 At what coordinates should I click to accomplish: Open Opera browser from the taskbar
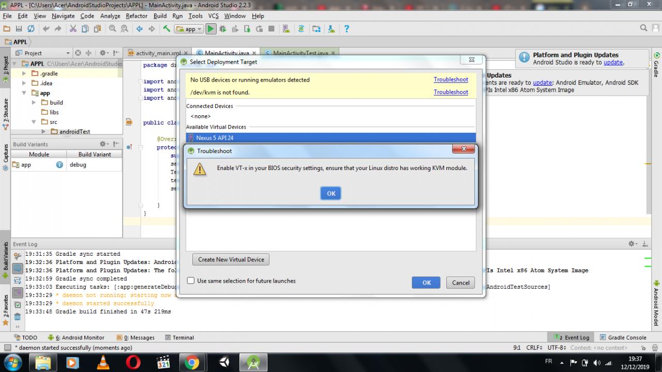133,363
